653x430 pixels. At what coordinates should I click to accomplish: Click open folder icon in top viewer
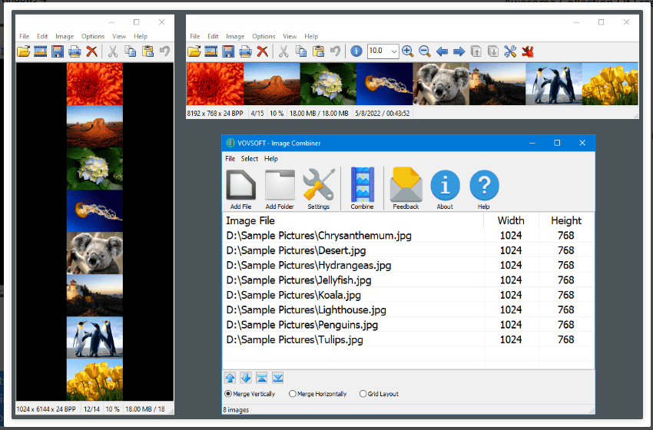(194, 51)
